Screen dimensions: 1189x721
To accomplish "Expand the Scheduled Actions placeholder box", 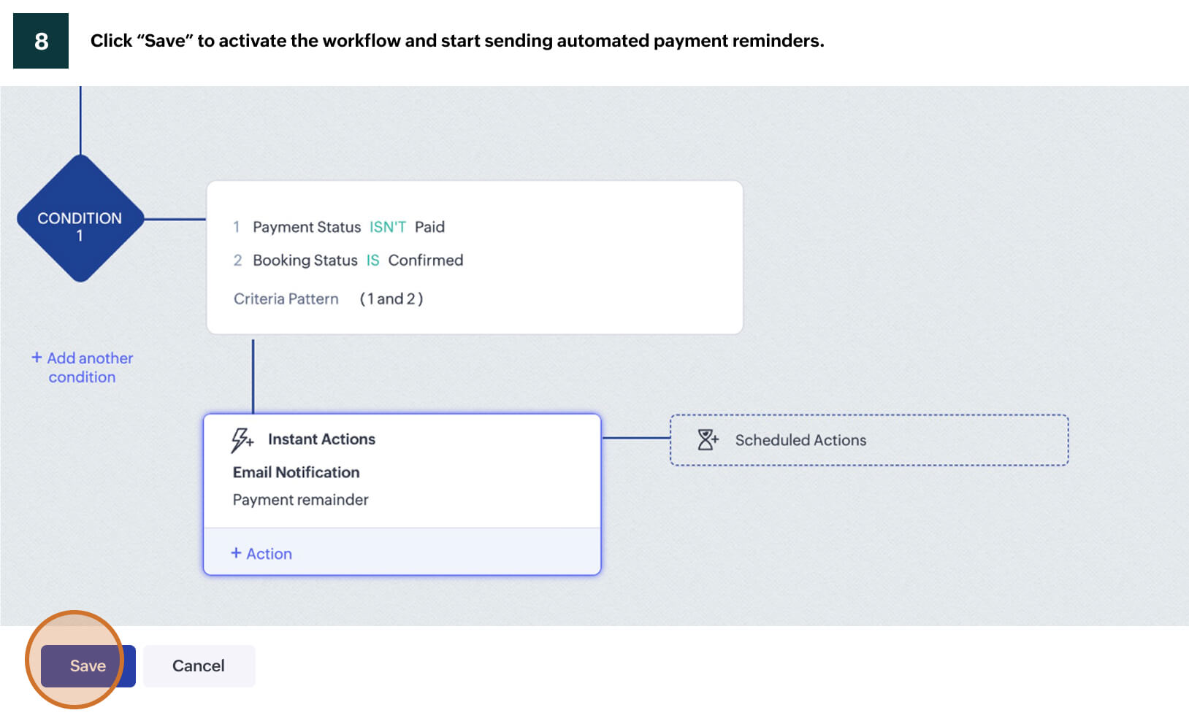I will (x=869, y=440).
